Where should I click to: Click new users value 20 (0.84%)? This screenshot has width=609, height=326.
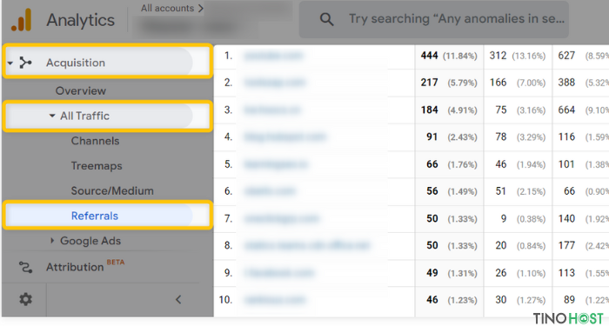click(x=520, y=246)
